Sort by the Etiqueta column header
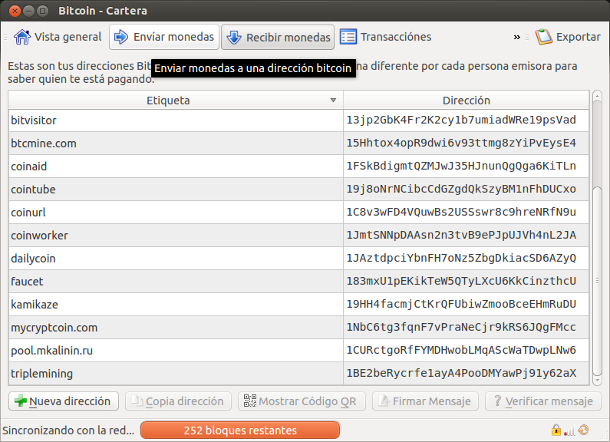 tap(176, 101)
